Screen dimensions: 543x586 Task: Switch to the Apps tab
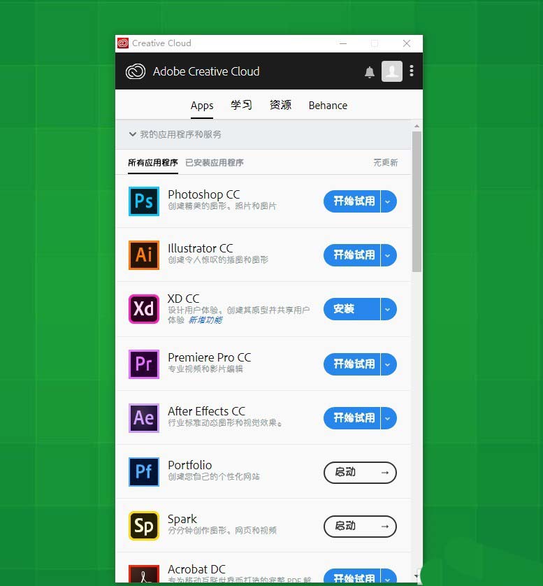click(202, 106)
